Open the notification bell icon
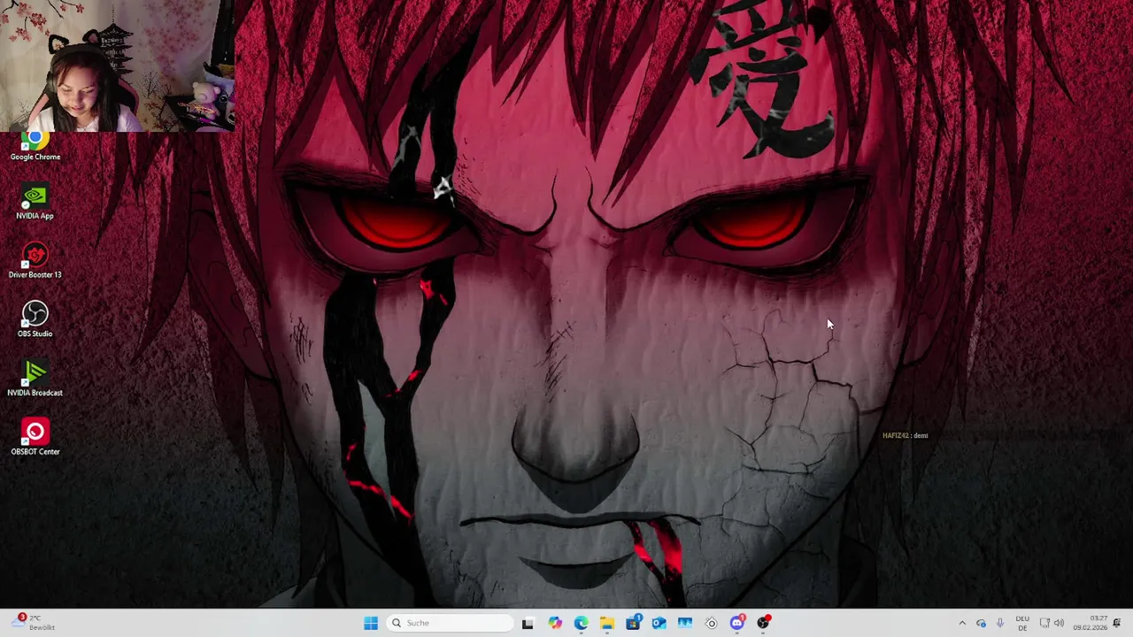Viewport: 1133px width, 637px height. click(x=1117, y=623)
